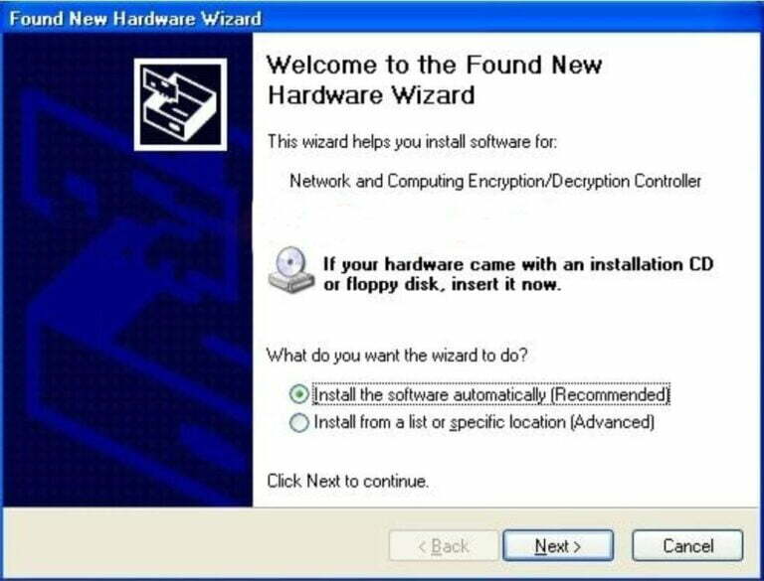The image size is (764, 581).
Task: Click the '(Advanced)' text of second option
Action: [x=612, y=422]
